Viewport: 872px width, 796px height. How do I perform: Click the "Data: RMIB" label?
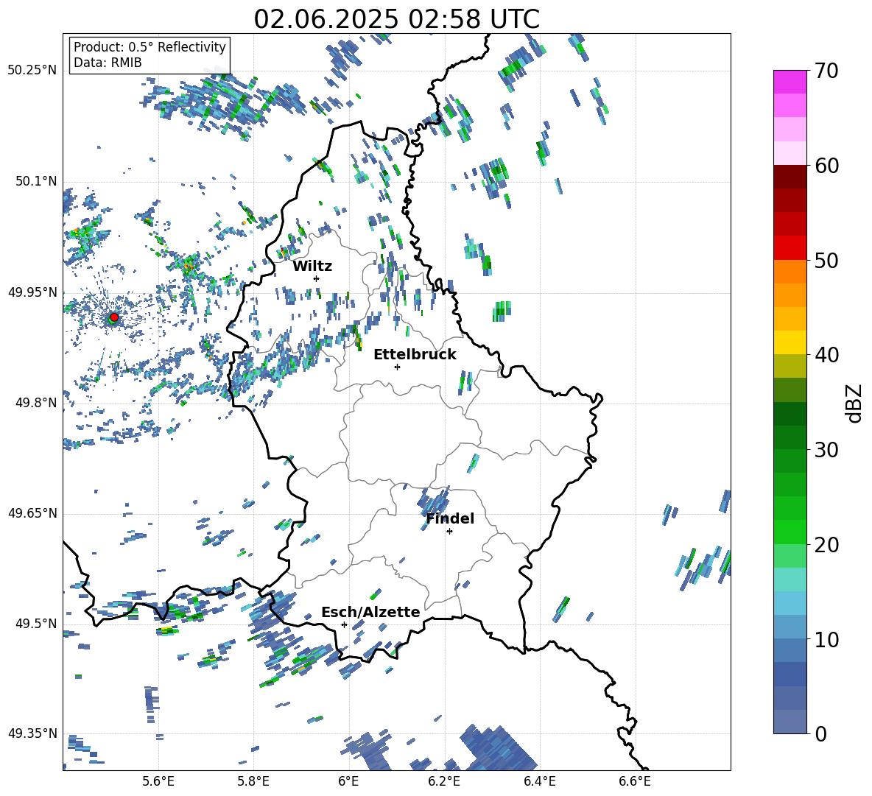(x=108, y=63)
